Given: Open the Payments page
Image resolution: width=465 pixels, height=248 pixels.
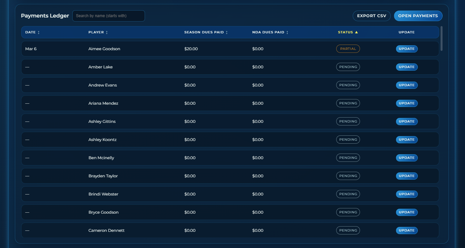Looking at the screenshot, I should [x=418, y=16].
